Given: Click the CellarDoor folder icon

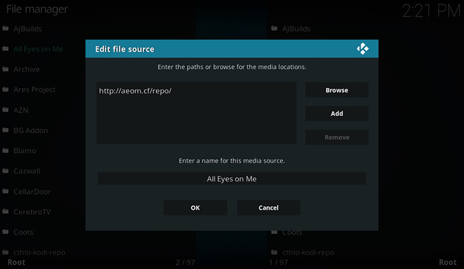Looking at the screenshot, I should point(5,191).
